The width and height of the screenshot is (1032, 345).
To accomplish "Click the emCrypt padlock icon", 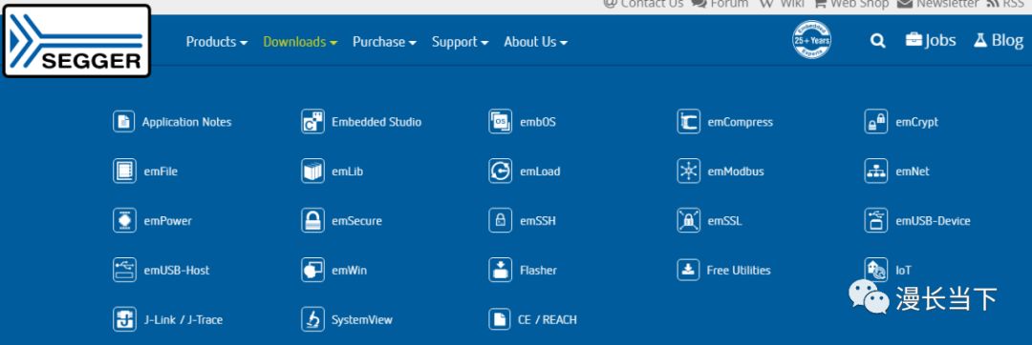I will (876, 121).
